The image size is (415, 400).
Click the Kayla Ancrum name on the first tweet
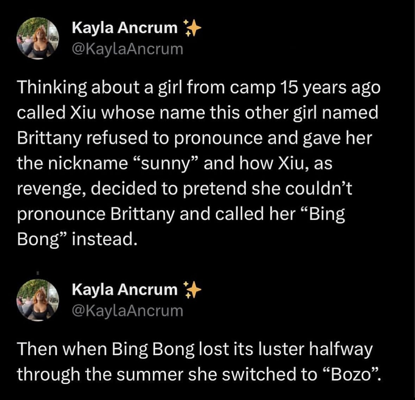(125, 28)
